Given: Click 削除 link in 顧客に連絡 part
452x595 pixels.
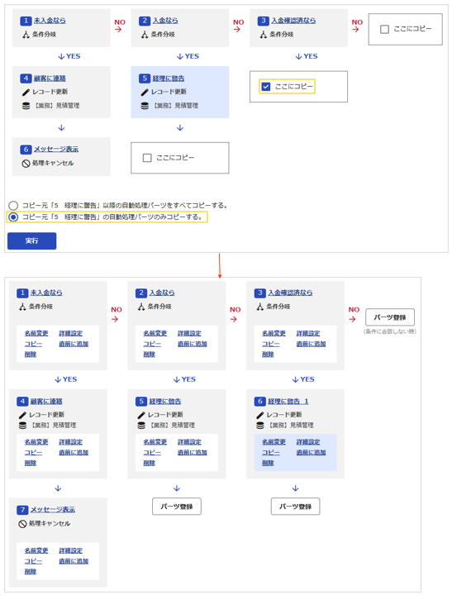Looking at the screenshot, I should click(31, 463).
